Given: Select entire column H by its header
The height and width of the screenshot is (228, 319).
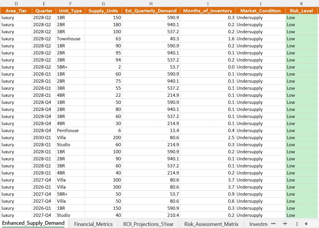Looking at the screenshot, I should [151, 4].
